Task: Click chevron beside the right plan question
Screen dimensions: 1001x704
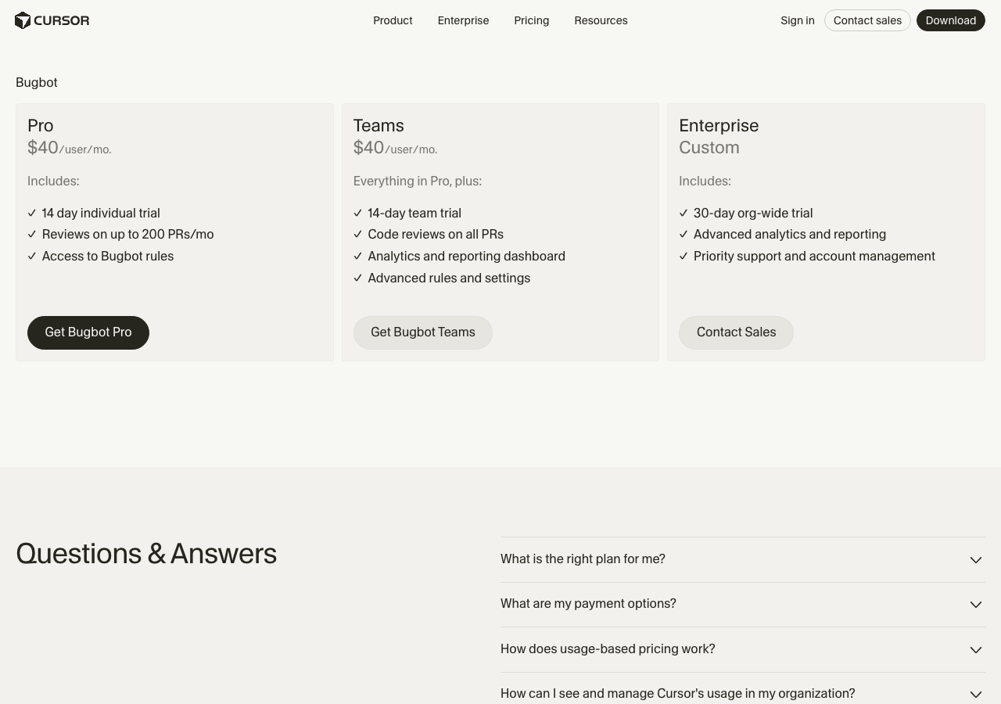Action: (975, 560)
